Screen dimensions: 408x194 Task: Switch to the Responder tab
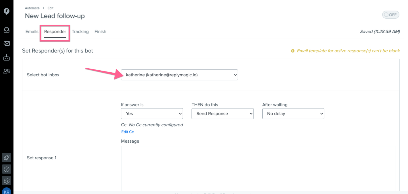[x=55, y=32]
